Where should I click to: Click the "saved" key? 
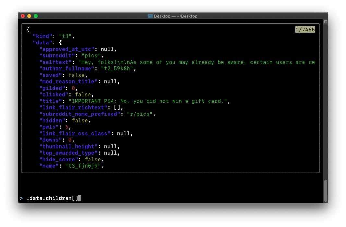click(x=51, y=75)
